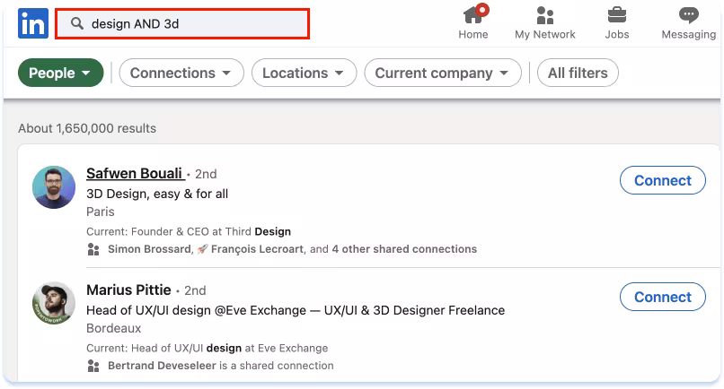Expand the Locations filter dropdown
The width and height of the screenshot is (724, 389).
304,73
